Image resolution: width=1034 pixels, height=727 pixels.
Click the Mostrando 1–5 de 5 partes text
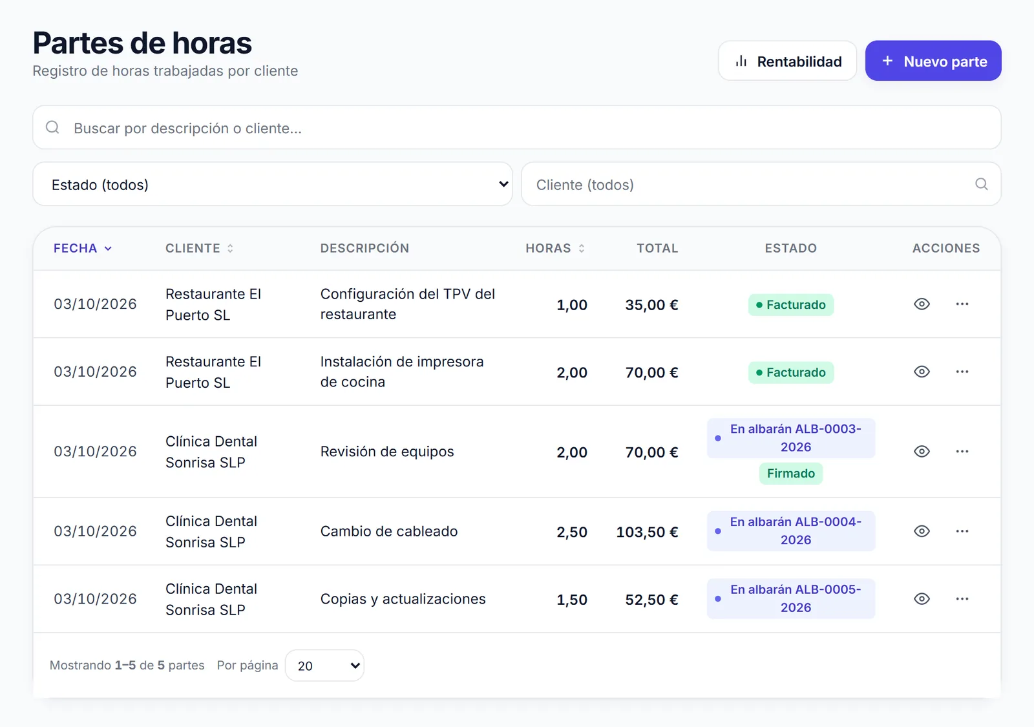(127, 665)
